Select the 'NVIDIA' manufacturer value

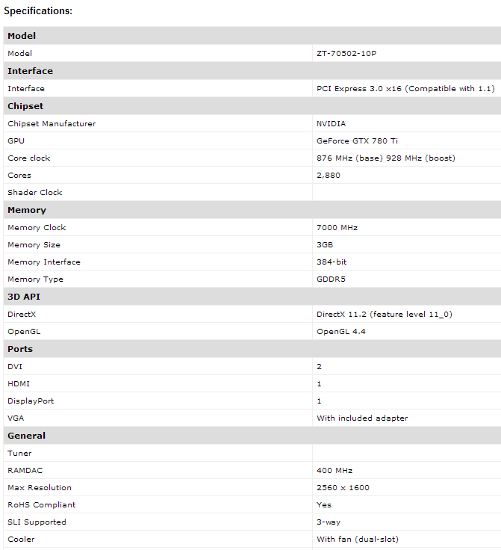coord(331,123)
